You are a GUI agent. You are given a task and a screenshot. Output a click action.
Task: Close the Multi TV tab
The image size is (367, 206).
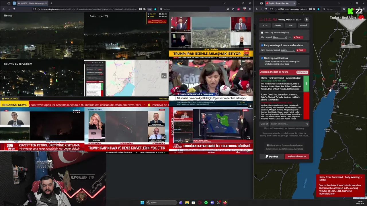pos(46,3)
